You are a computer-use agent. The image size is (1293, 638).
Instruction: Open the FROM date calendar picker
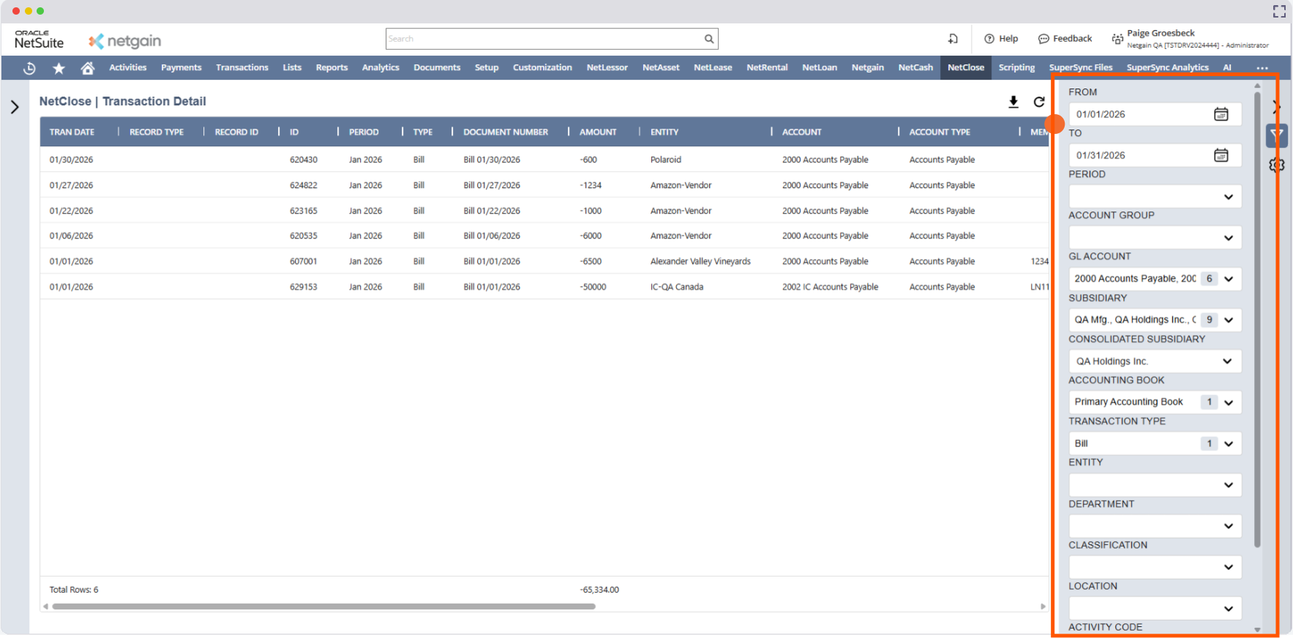(x=1221, y=114)
